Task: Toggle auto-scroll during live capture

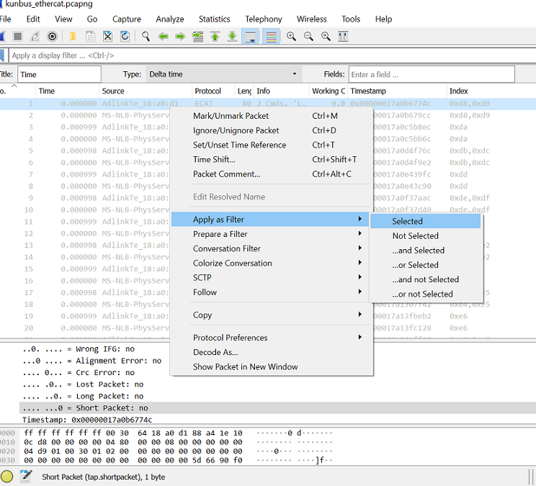Action: click(x=251, y=36)
